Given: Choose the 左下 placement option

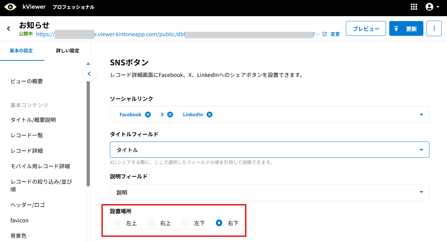Looking at the screenshot, I should (185, 223).
